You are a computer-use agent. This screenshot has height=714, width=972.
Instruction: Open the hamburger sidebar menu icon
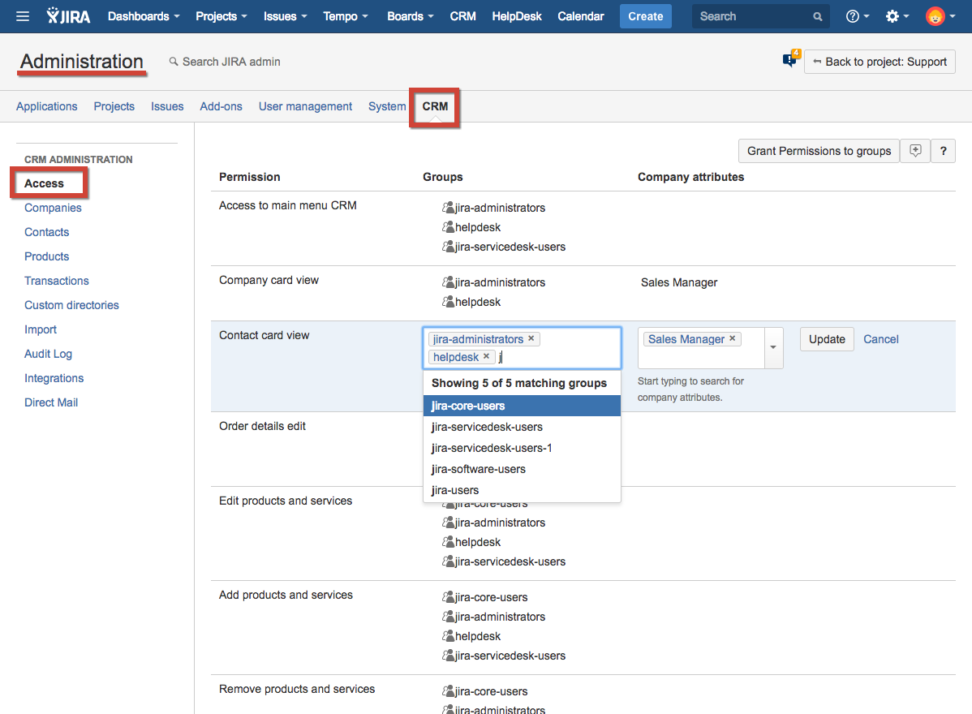pyautogui.click(x=23, y=16)
